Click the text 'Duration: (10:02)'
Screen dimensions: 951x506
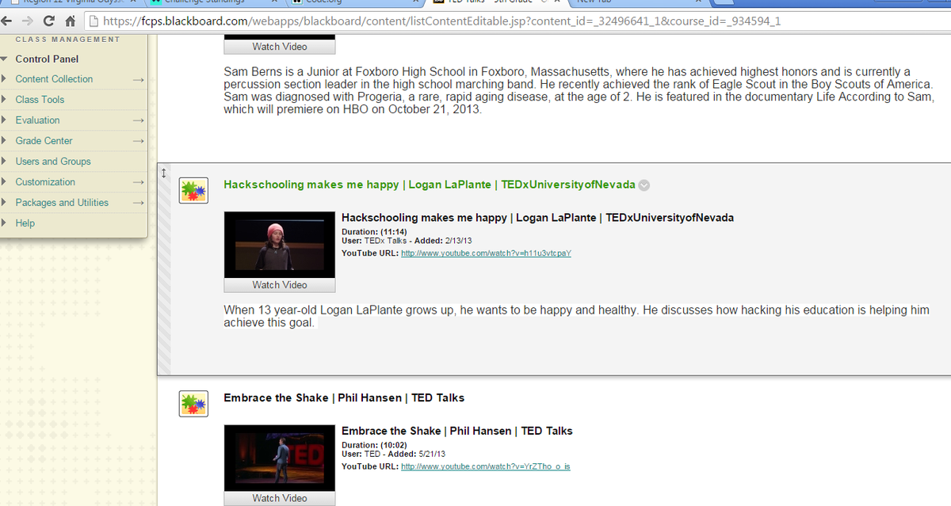[x=374, y=446]
